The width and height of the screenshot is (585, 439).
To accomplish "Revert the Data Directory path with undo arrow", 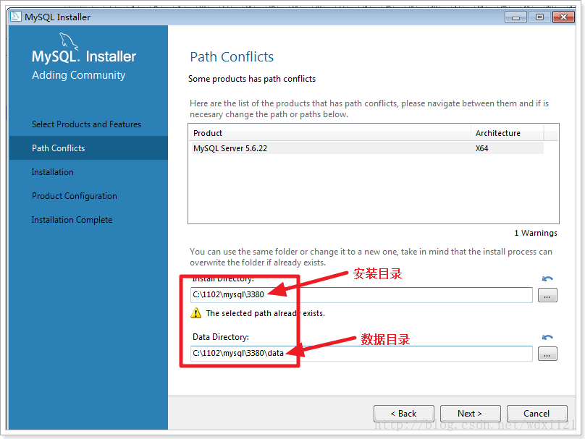I will 547,337.
